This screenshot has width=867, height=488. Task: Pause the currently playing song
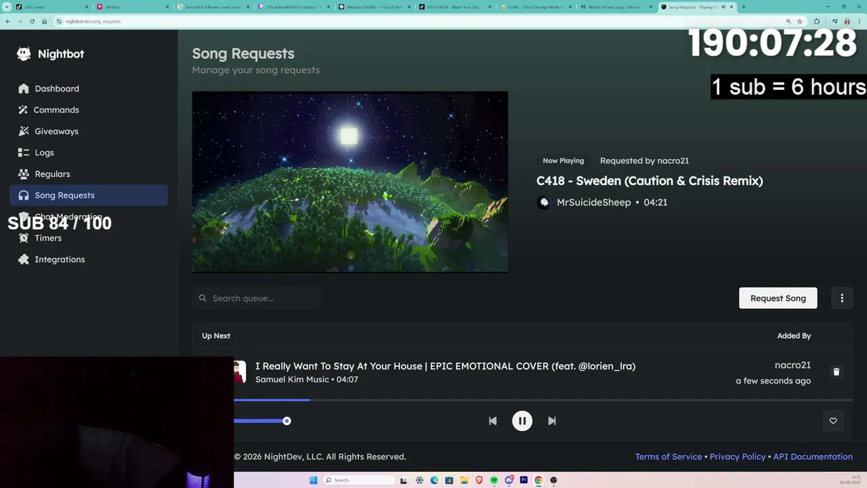[x=522, y=421]
